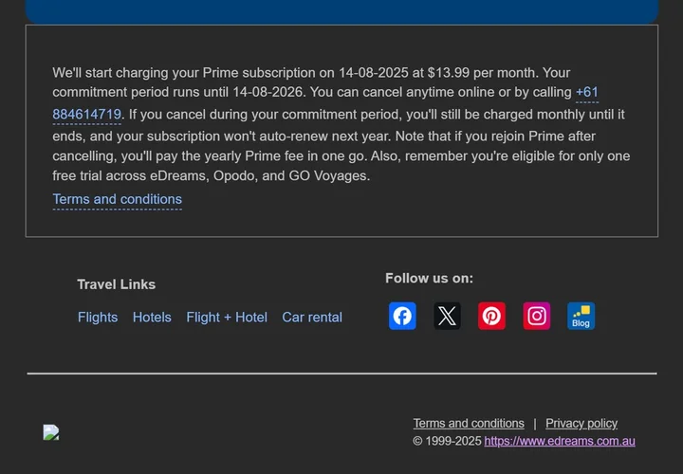
Task: Select the Flight + Hotel link
Action: click(x=227, y=318)
